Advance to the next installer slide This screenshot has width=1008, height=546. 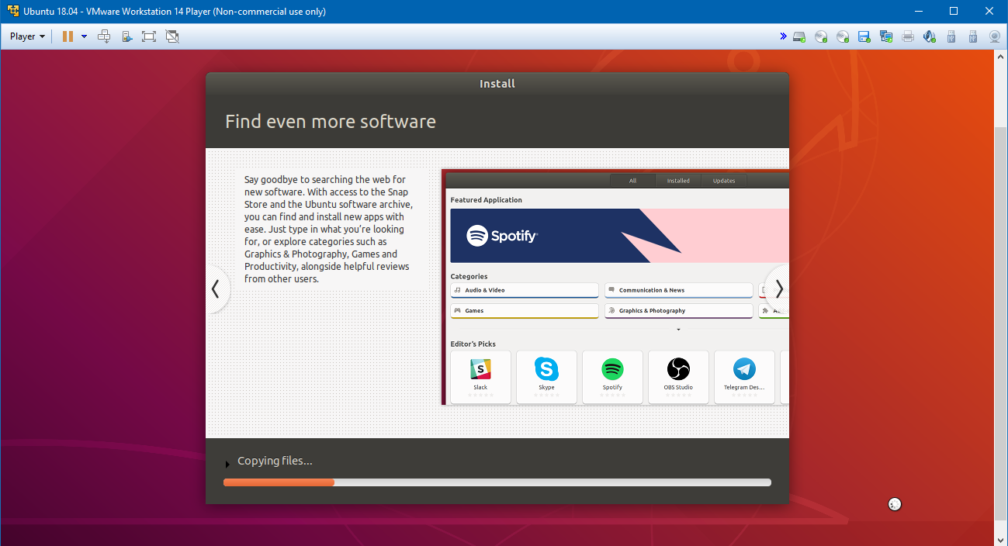(778, 289)
